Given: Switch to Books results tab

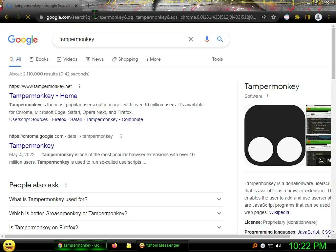Looking at the screenshot, I should point(39,59).
